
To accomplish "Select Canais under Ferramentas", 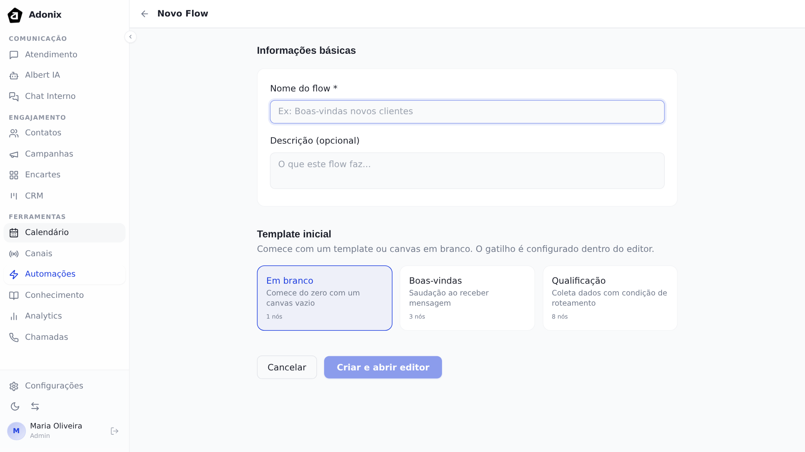I will click(x=39, y=253).
